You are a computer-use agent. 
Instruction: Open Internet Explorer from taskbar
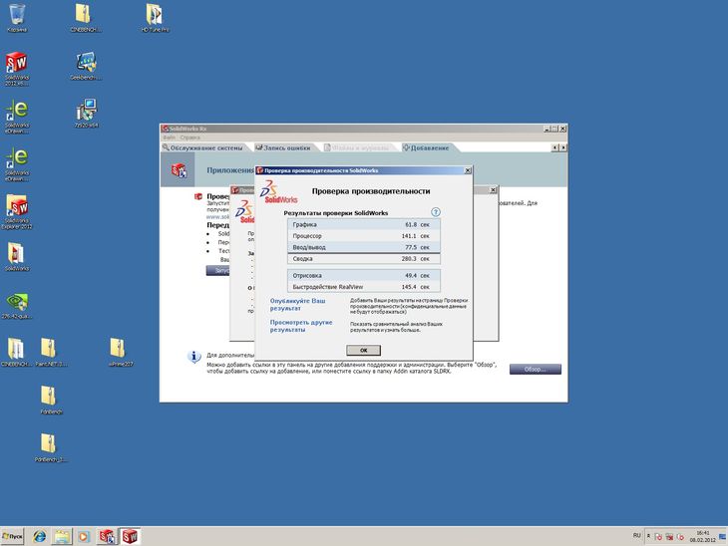(x=40, y=537)
